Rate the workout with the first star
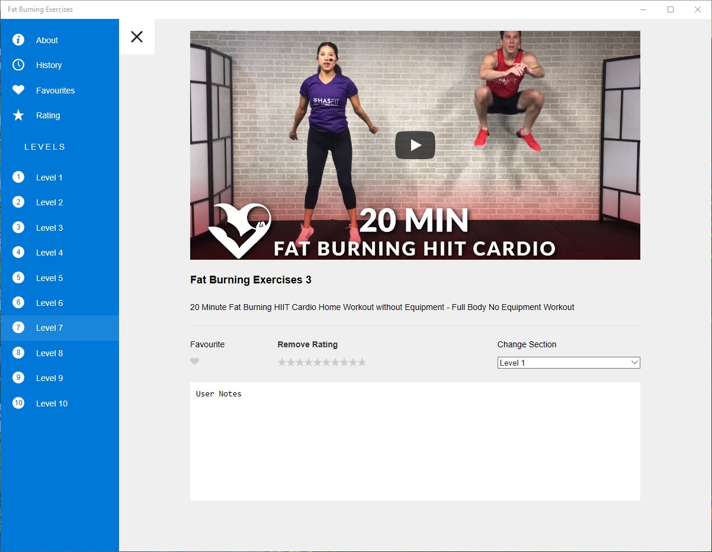The image size is (712, 552). [x=282, y=361]
